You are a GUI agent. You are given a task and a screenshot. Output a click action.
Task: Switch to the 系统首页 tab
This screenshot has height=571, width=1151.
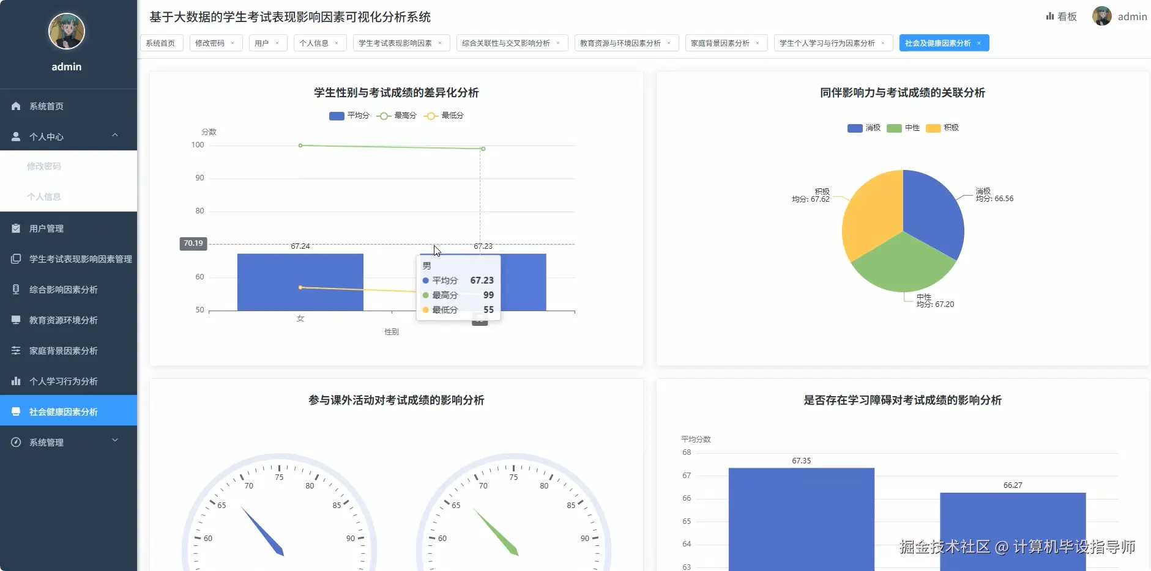point(162,43)
